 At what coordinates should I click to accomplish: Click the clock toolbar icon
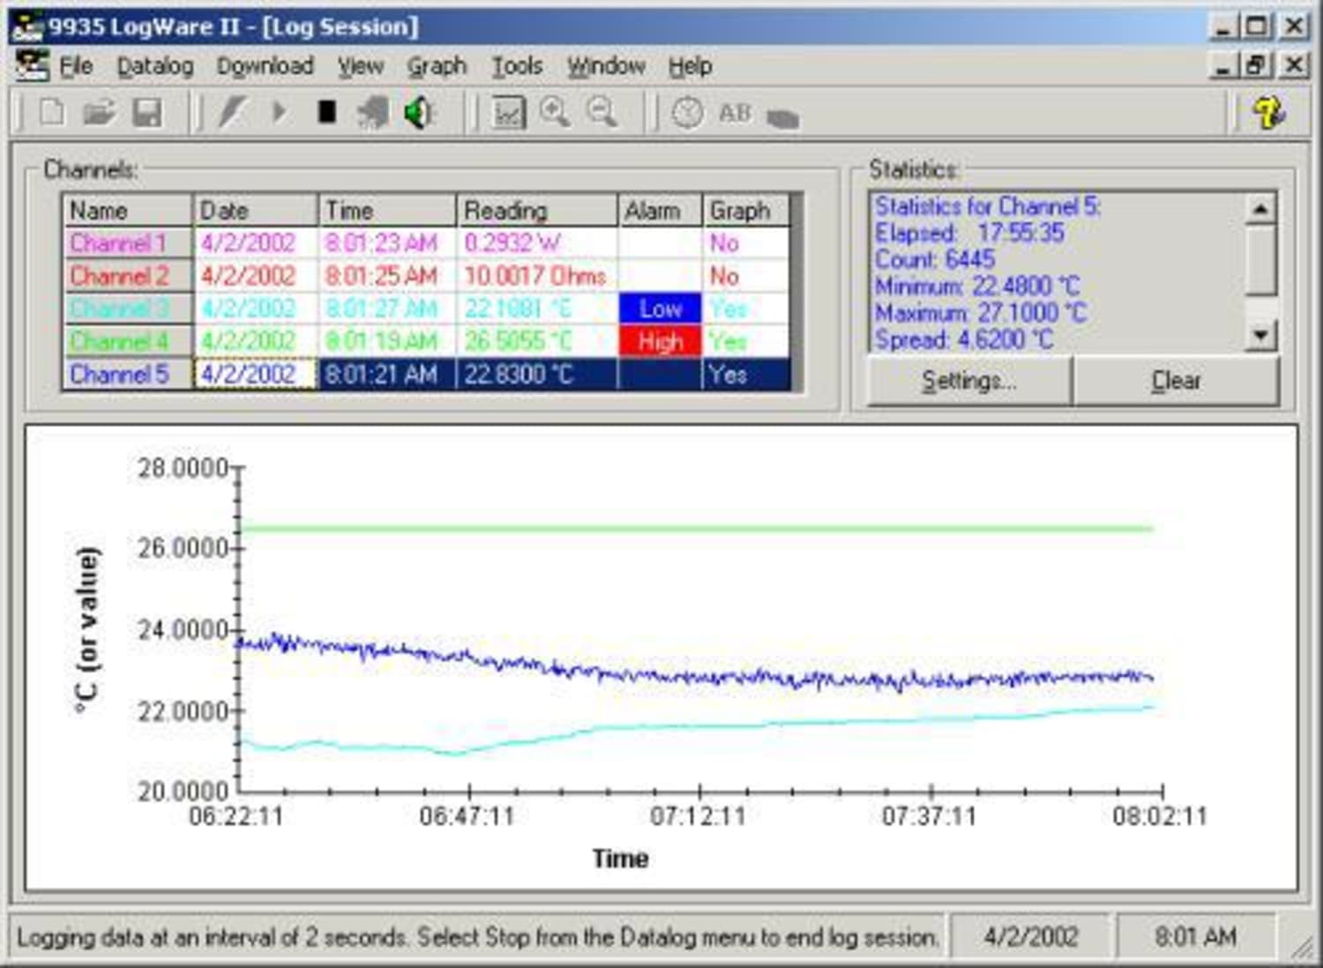click(x=688, y=113)
